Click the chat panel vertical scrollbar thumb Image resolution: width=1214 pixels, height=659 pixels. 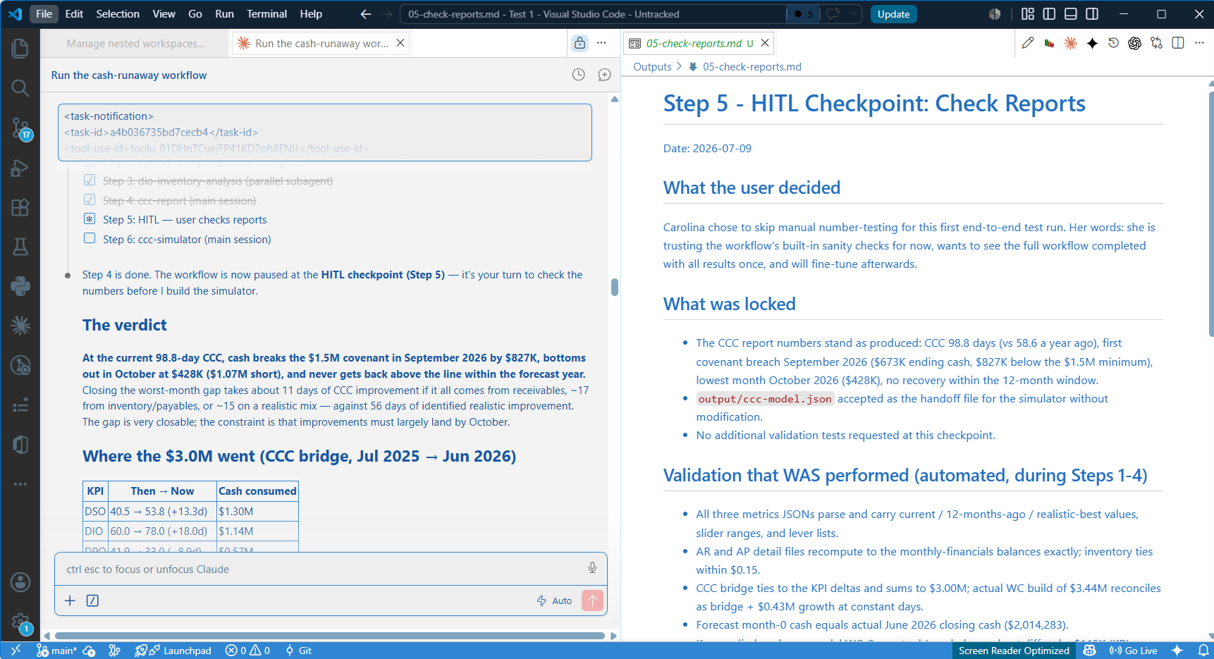click(615, 287)
